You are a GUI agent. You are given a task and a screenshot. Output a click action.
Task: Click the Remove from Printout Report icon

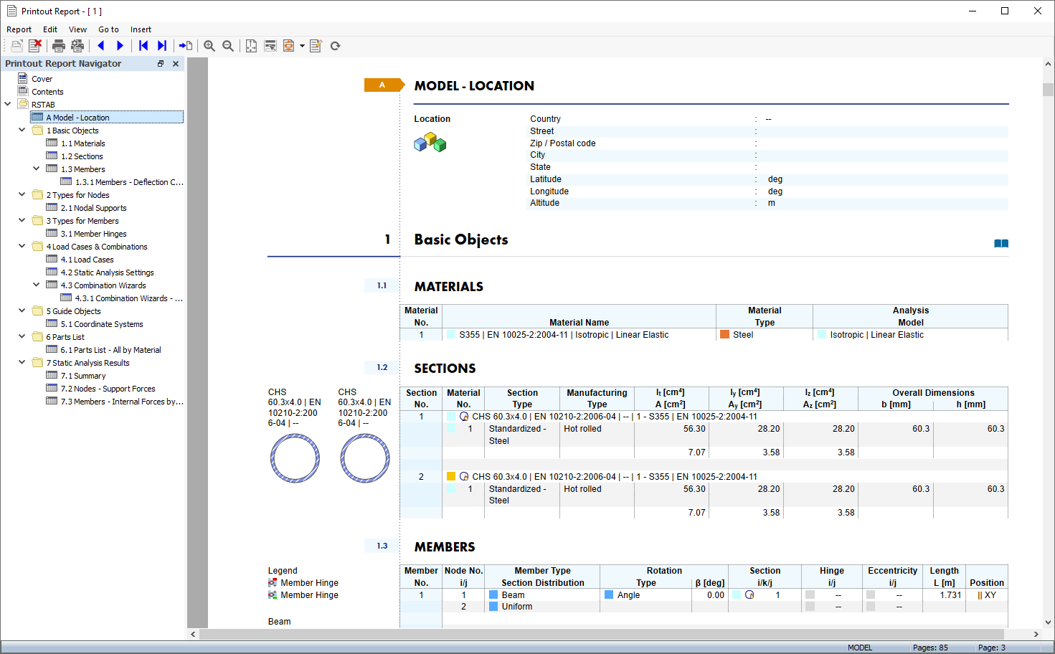coord(35,45)
